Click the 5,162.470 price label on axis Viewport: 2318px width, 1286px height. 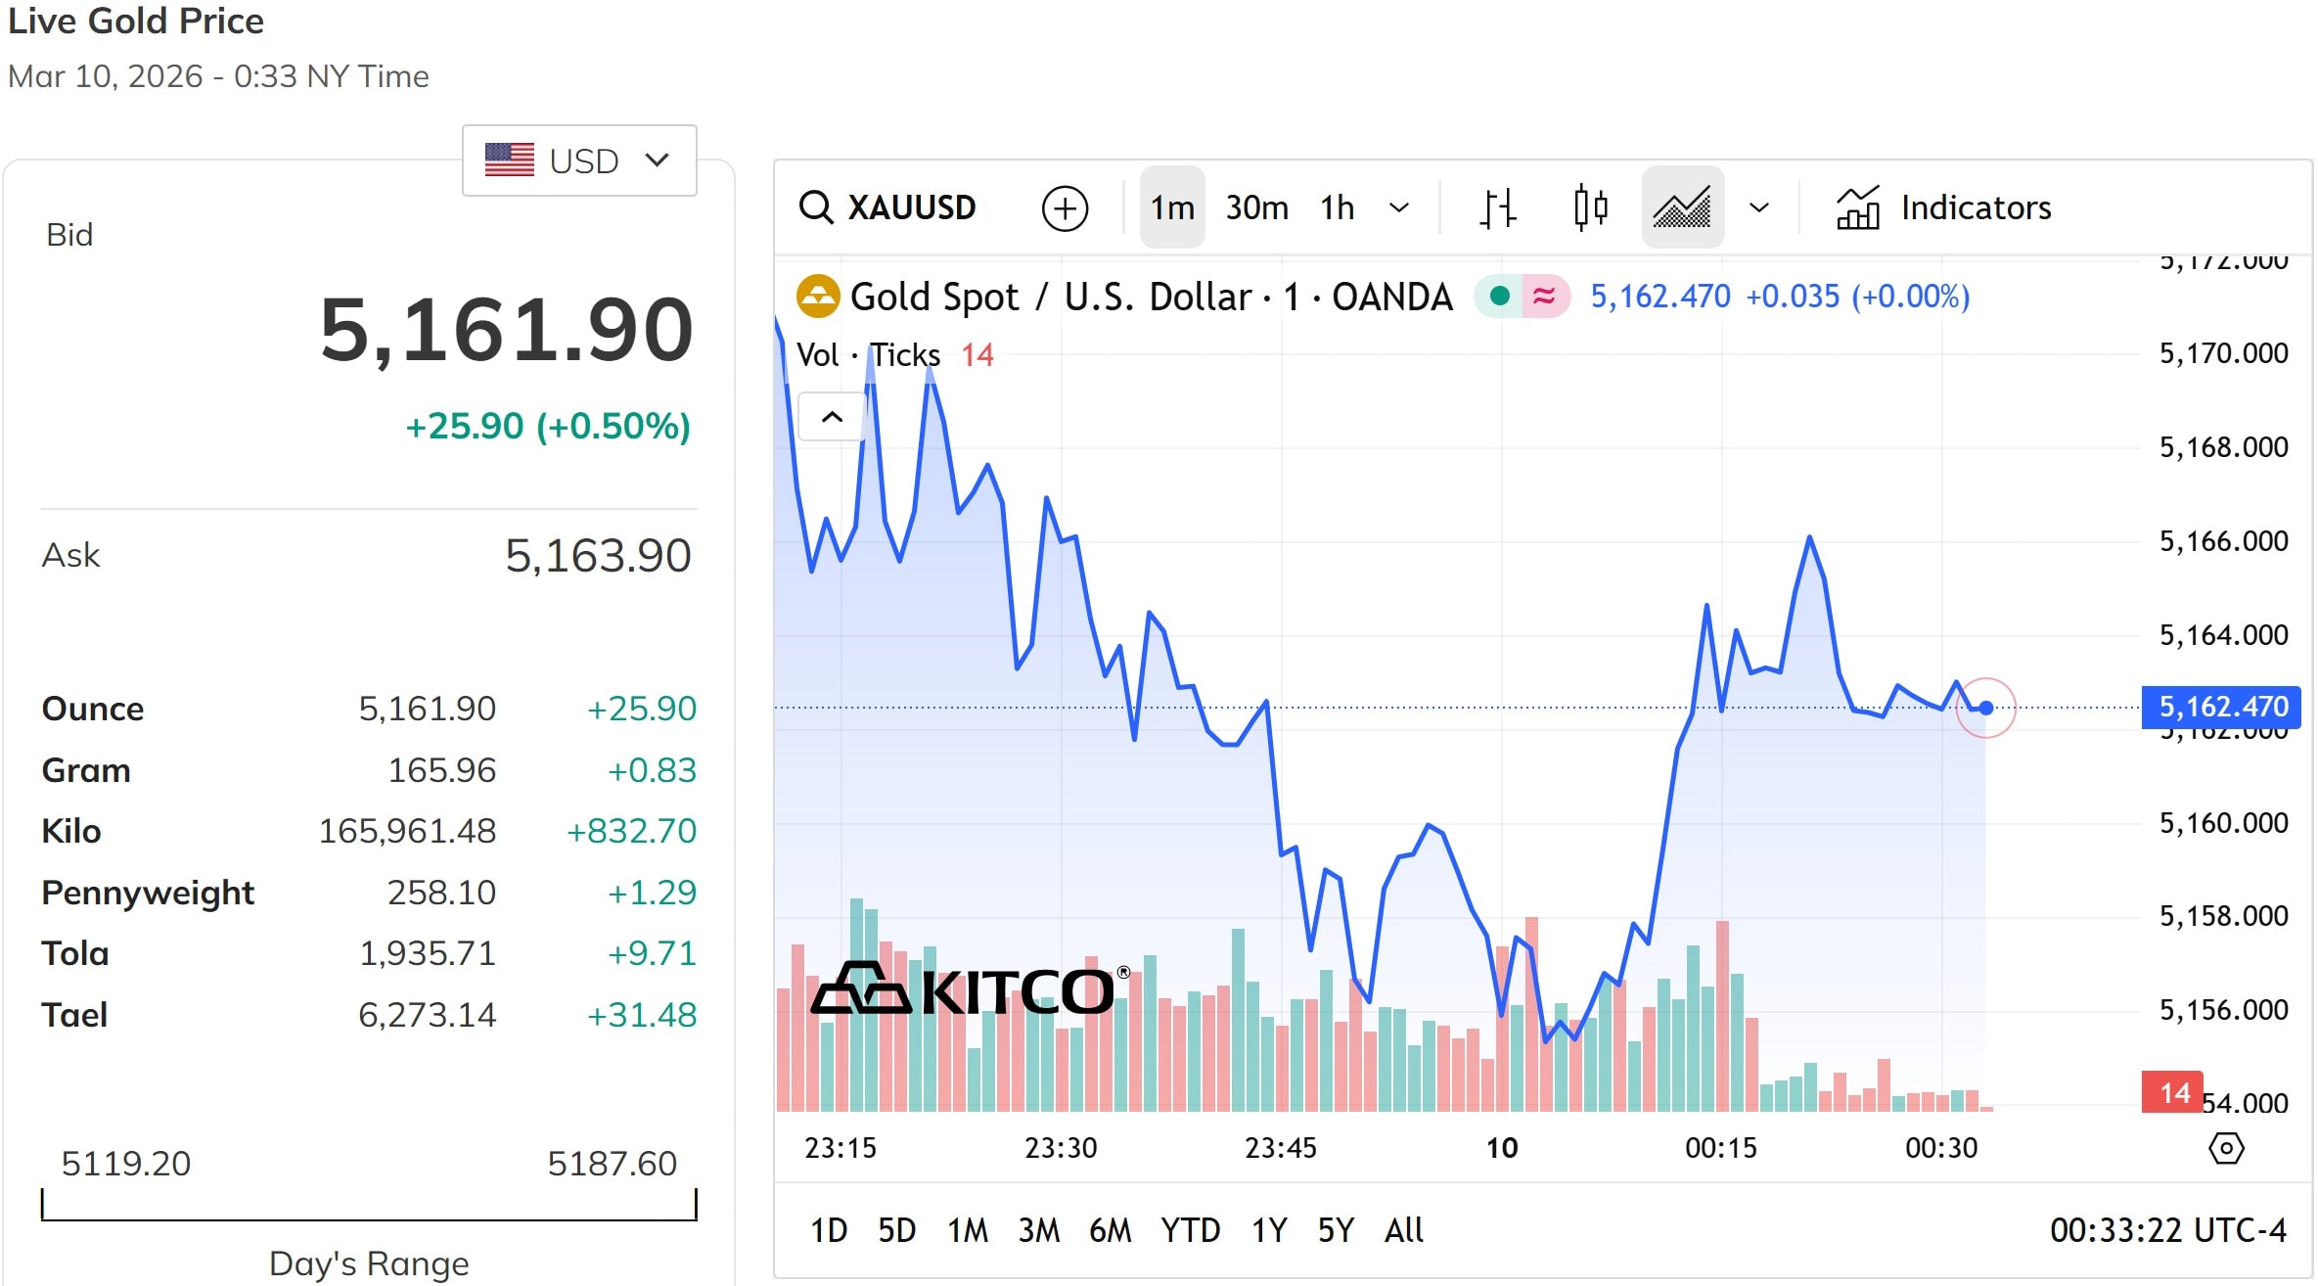[x=2221, y=707]
